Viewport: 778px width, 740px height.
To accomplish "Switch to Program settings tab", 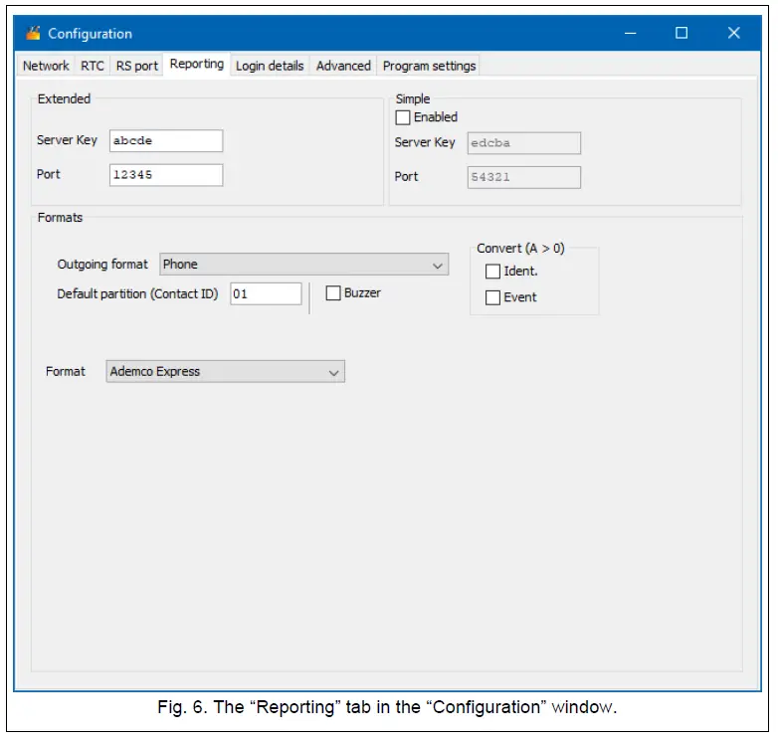I will coord(429,66).
